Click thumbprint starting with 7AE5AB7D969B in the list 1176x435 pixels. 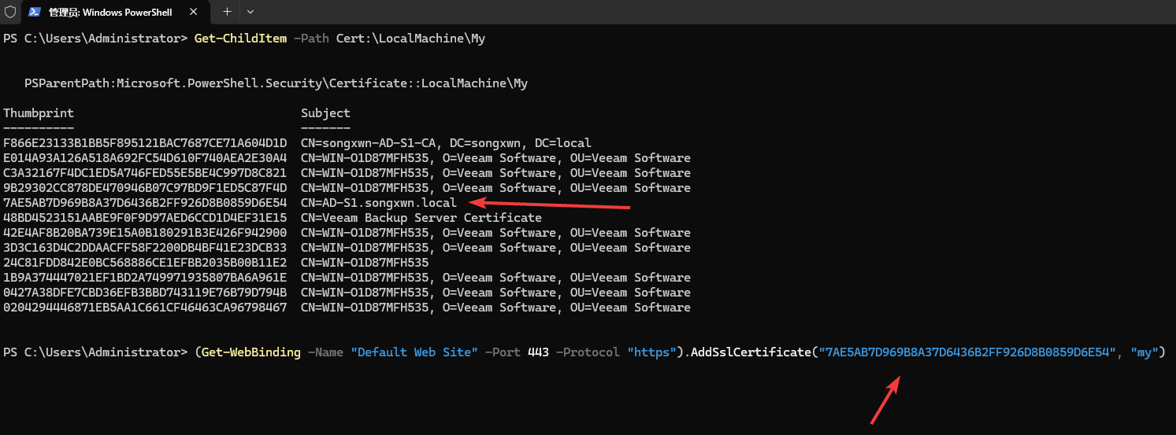click(x=145, y=203)
